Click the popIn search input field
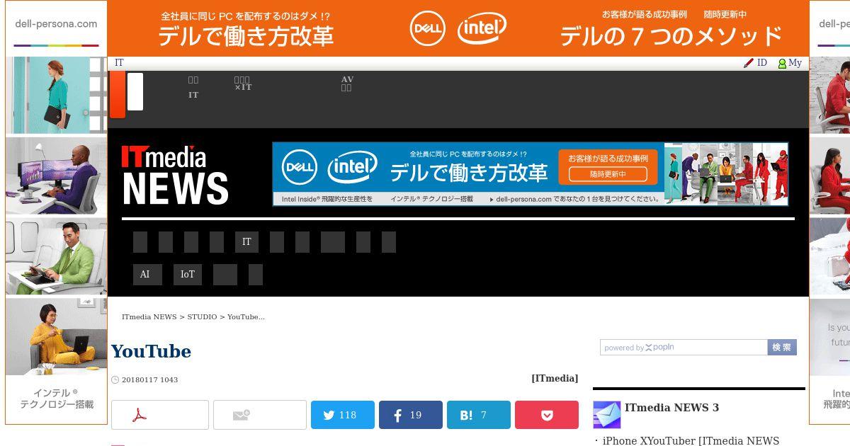The image size is (850, 446). 684,348
